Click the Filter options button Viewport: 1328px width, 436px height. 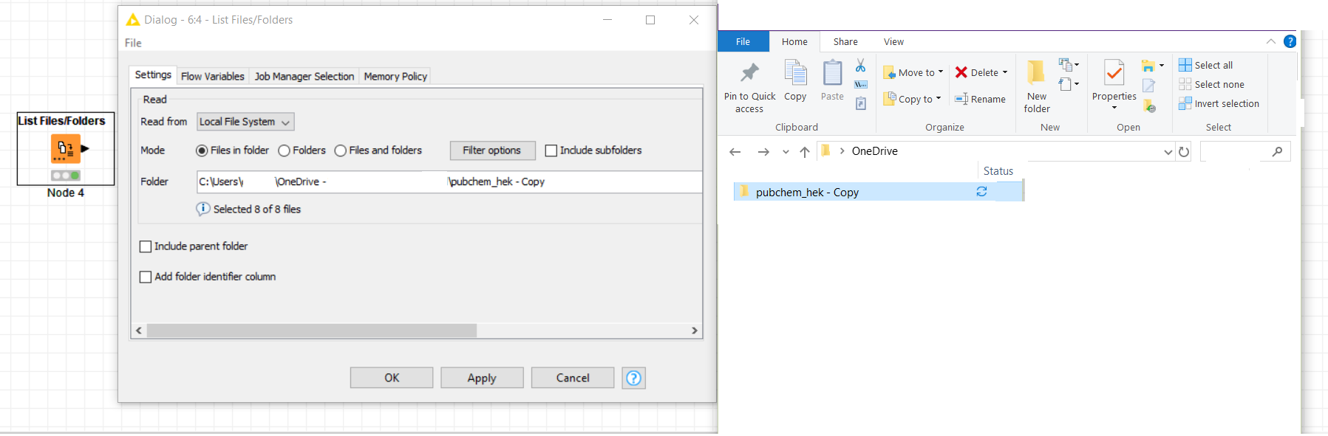[492, 150]
